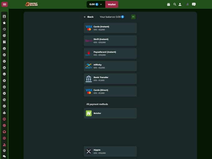Open the search magnifier icon

[x=175, y=4]
